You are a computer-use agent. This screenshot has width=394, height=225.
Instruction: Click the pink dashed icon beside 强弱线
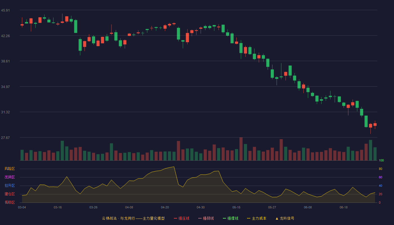200,218
